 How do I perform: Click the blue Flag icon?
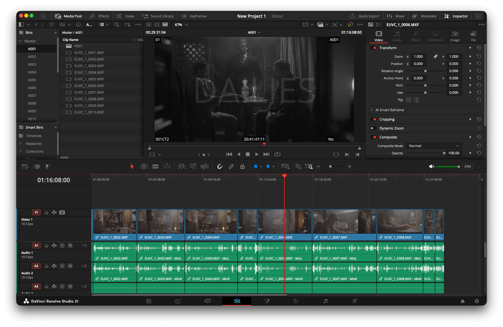(x=255, y=166)
